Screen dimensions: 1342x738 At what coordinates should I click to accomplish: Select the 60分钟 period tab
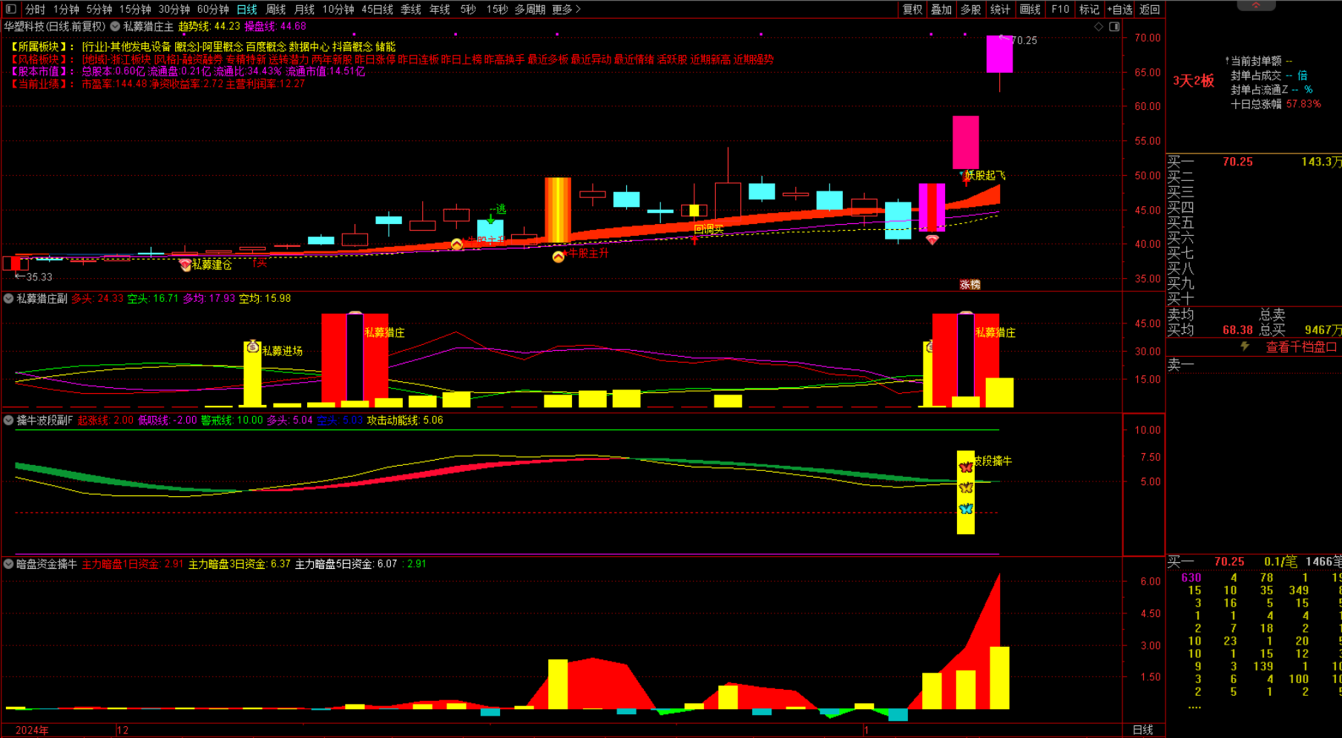(212, 10)
